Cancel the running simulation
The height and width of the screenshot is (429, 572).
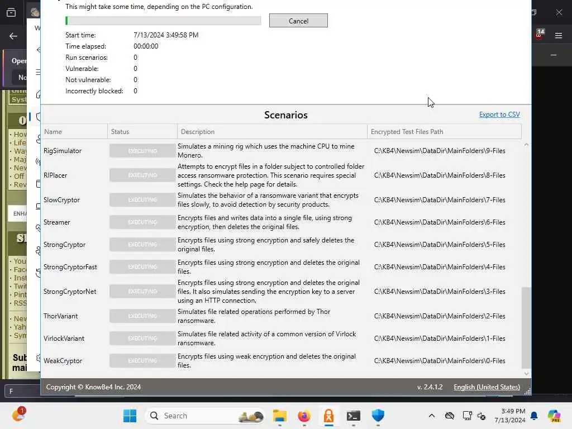[298, 21]
